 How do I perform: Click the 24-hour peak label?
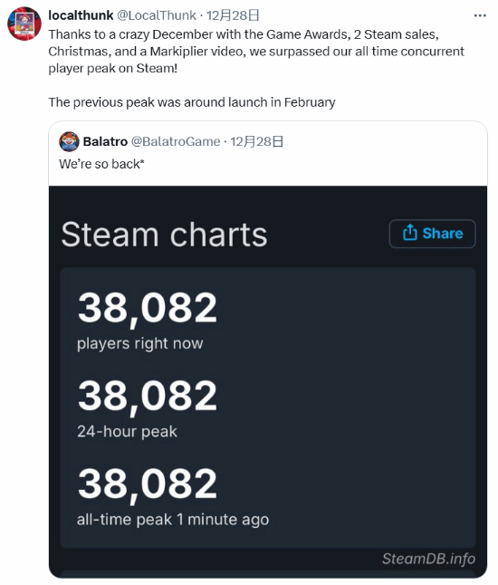coord(127,432)
